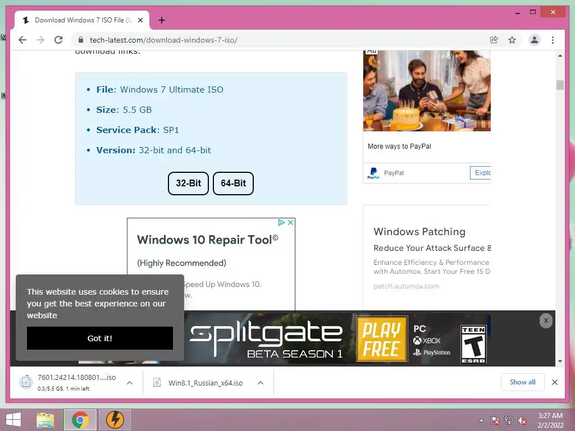Open the clock showing 3:27 AM
This screenshot has width=575, height=431.
(x=550, y=420)
